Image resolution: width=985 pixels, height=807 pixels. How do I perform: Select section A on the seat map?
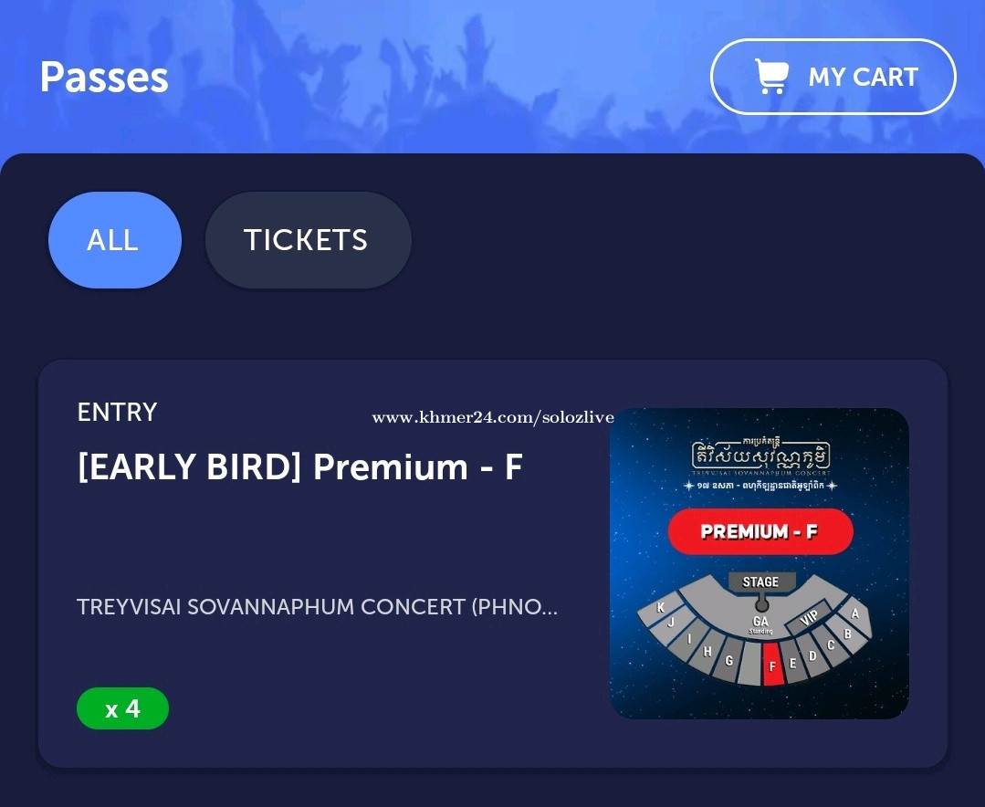point(855,613)
